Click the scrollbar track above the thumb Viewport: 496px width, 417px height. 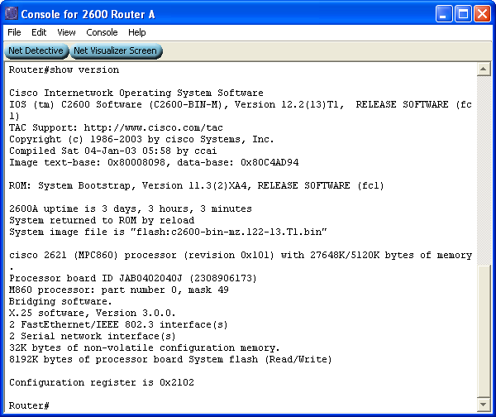(x=484, y=170)
